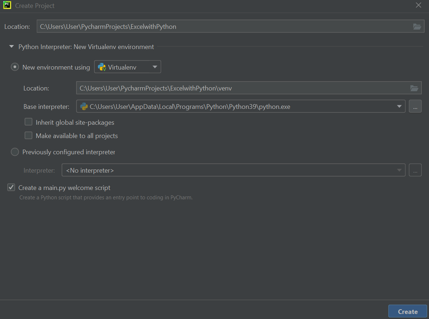Click the dropdown arrow on the Virtualenv selector
The image size is (429, 319).
coord(155,66)
